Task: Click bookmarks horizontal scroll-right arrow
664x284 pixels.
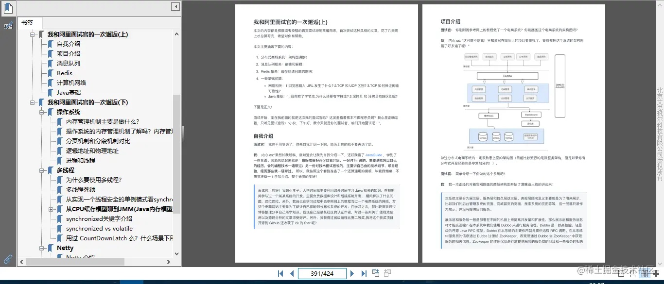Action: [x=169, y=262]
